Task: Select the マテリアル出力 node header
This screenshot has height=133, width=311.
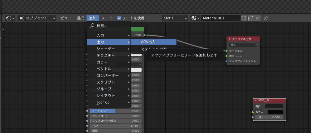Action: click(243, 39)
